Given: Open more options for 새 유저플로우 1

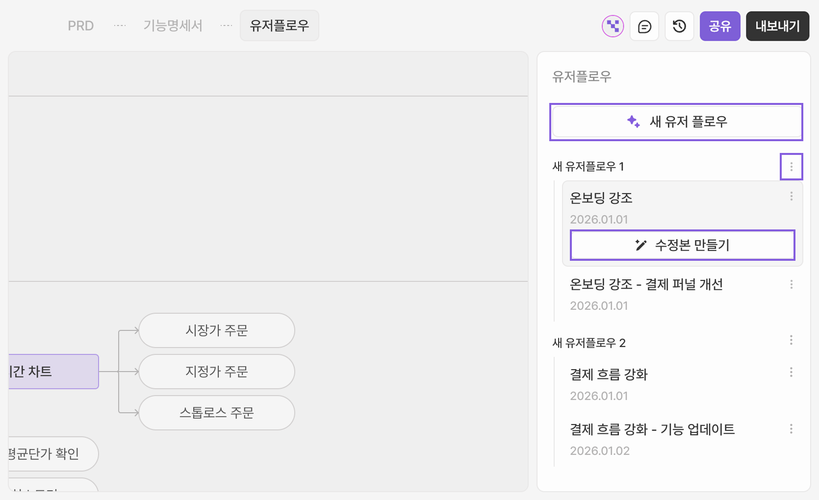Looking at the screenshot, I should 791,167.
